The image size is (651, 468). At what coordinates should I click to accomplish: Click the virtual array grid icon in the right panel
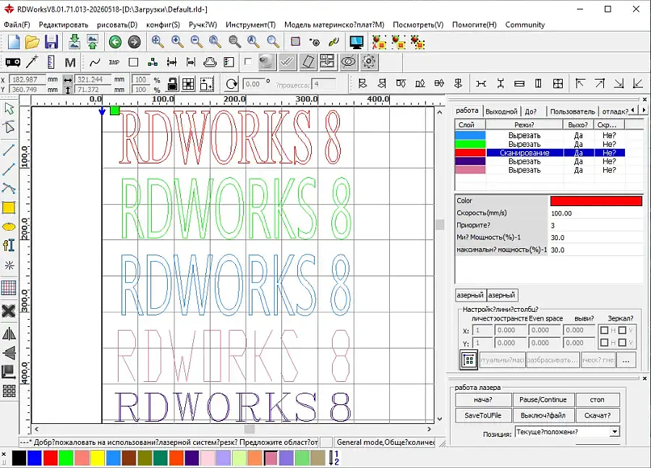pyautogui.click(x=469, y=360)
